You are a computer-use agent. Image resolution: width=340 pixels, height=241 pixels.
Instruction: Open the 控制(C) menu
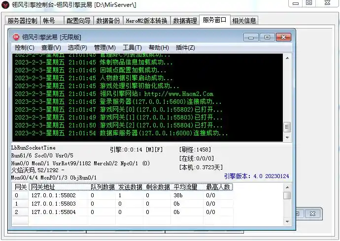tap(24, 48)
